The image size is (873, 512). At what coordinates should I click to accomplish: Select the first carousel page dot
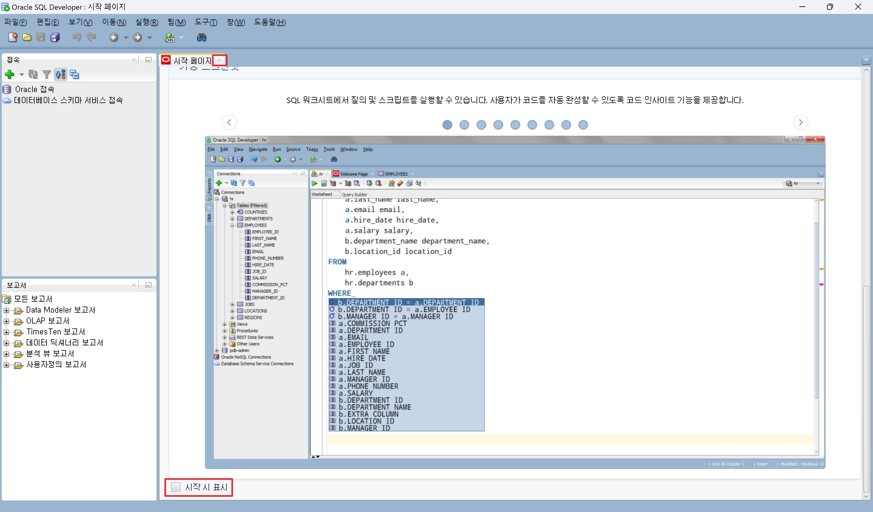447,125
